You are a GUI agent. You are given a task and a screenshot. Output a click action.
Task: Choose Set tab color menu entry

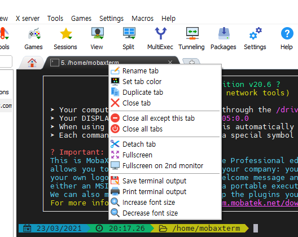coord(165,81)
